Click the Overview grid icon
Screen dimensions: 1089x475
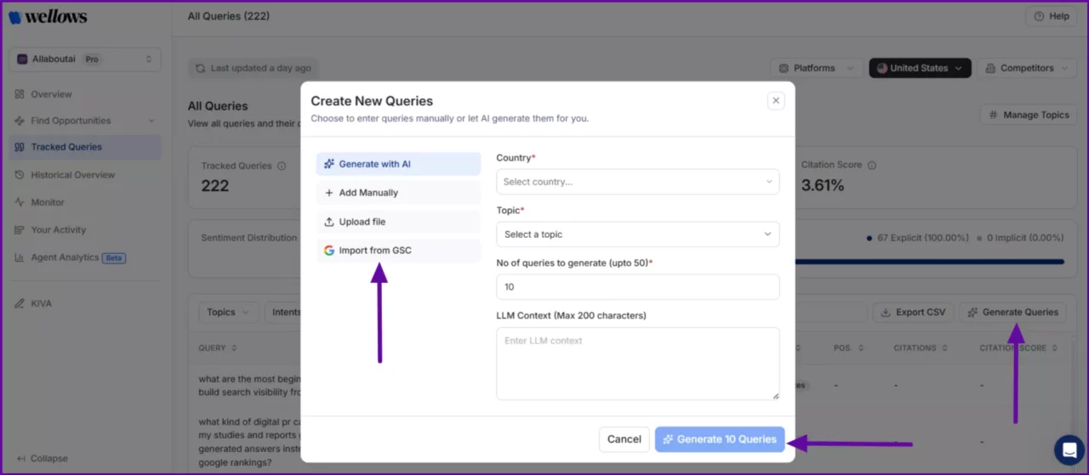tap(20, 94)
